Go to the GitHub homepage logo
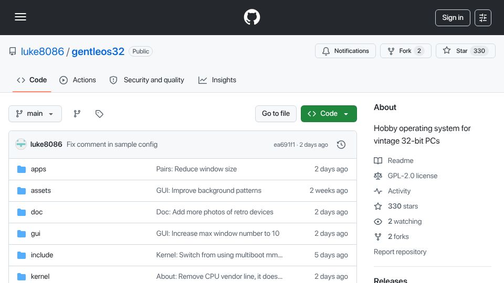504x283 pixels. coord(251,17)
